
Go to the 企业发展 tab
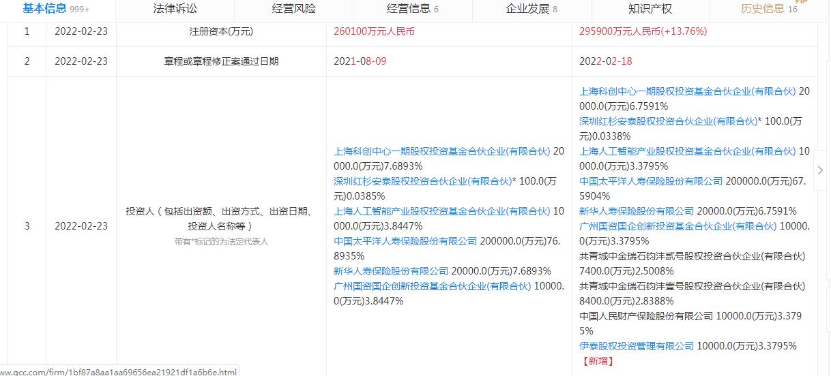(x=531, y=9)
